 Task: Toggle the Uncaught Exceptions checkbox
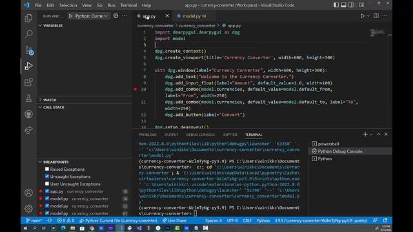tap(47, 176)
